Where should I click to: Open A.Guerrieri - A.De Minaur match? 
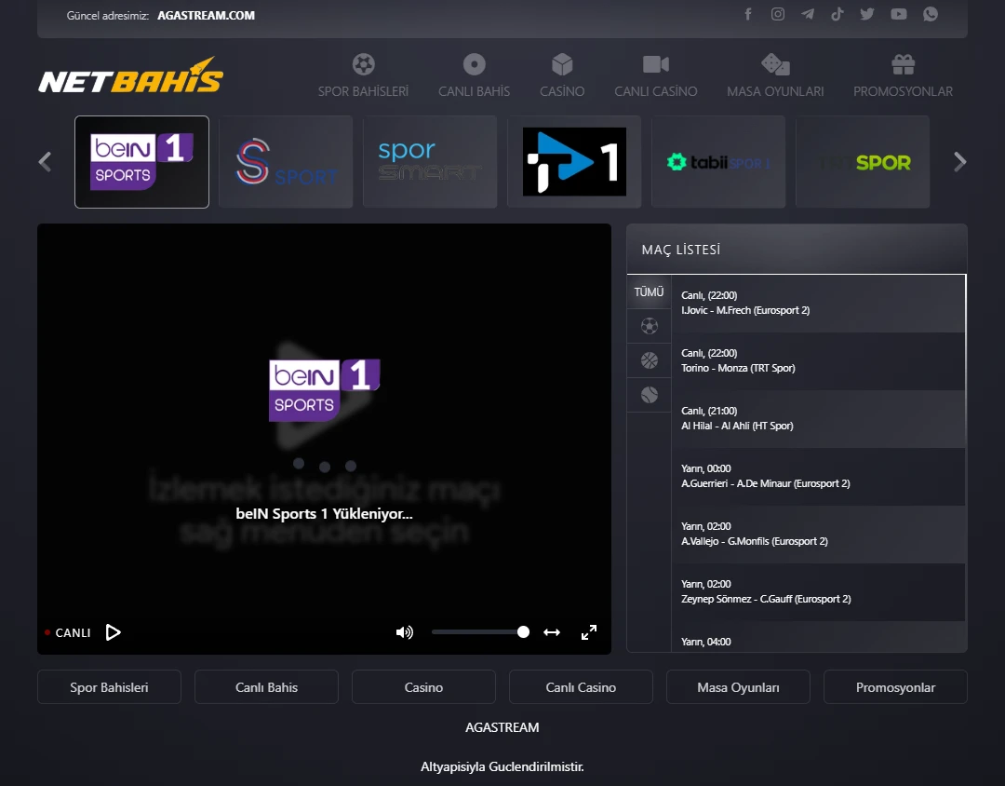818,477
